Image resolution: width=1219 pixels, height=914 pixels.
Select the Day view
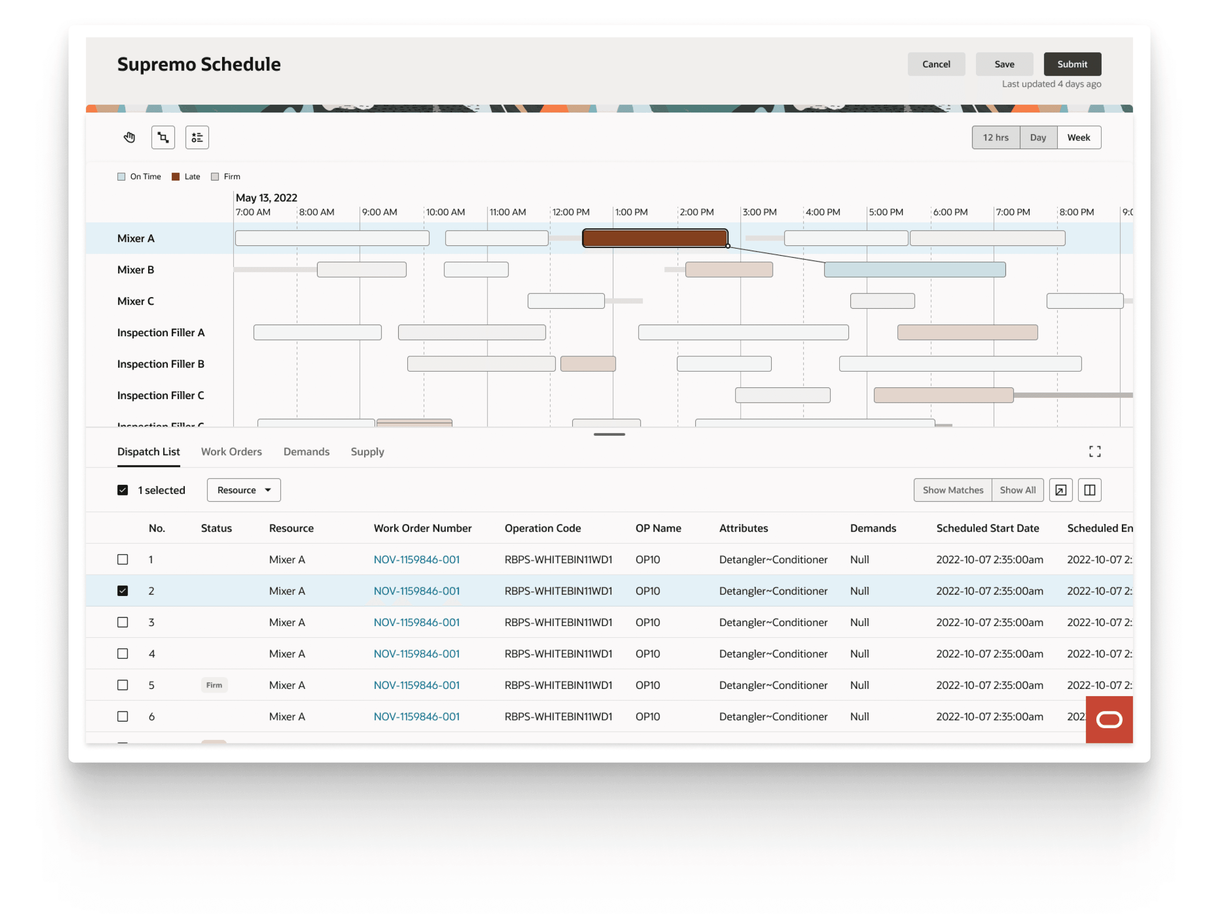1038,138
